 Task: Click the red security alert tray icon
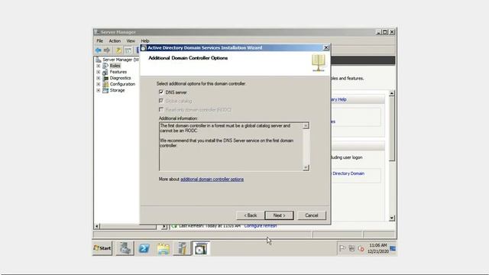[x=361, y=248]
